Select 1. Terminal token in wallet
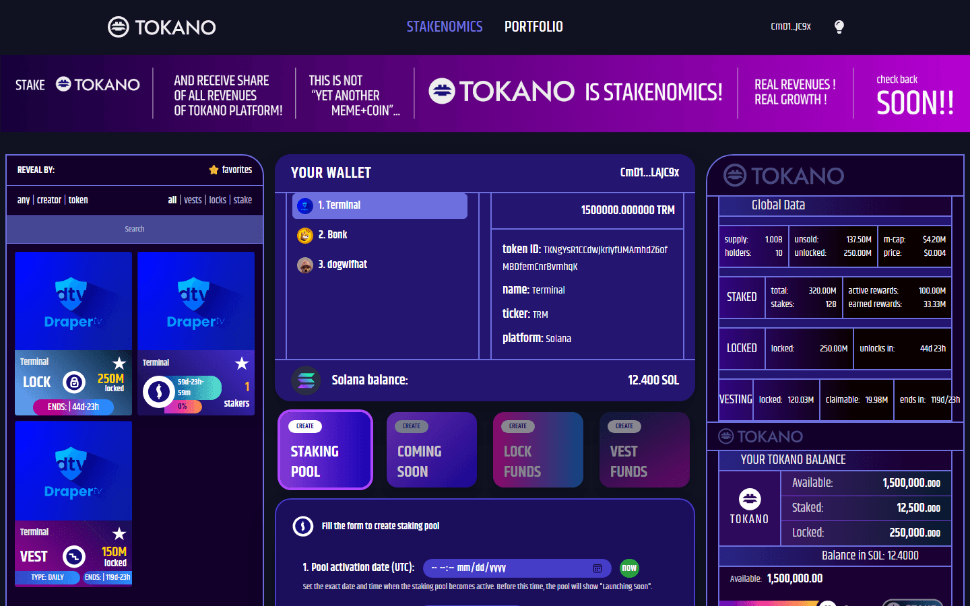The image size is (970, 606). coord(380,205)
